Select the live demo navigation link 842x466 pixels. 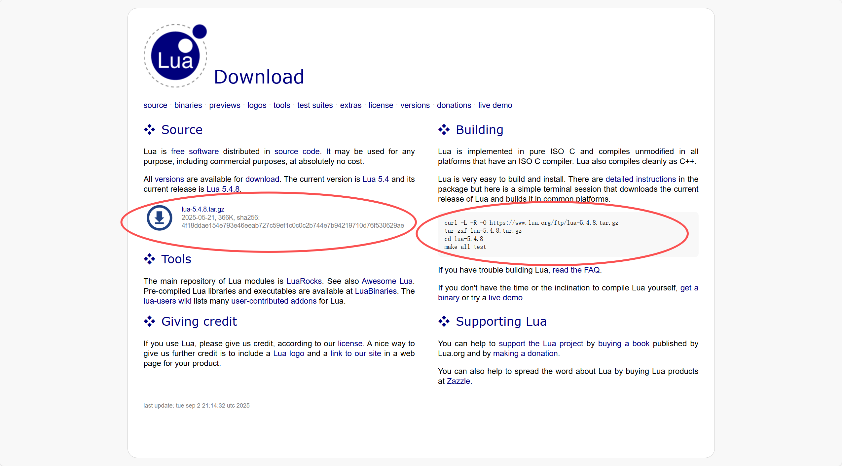495,105
